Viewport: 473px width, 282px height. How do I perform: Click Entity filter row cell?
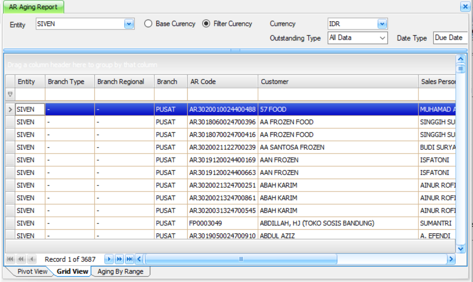pyautogui.click(x=30, y=94)
